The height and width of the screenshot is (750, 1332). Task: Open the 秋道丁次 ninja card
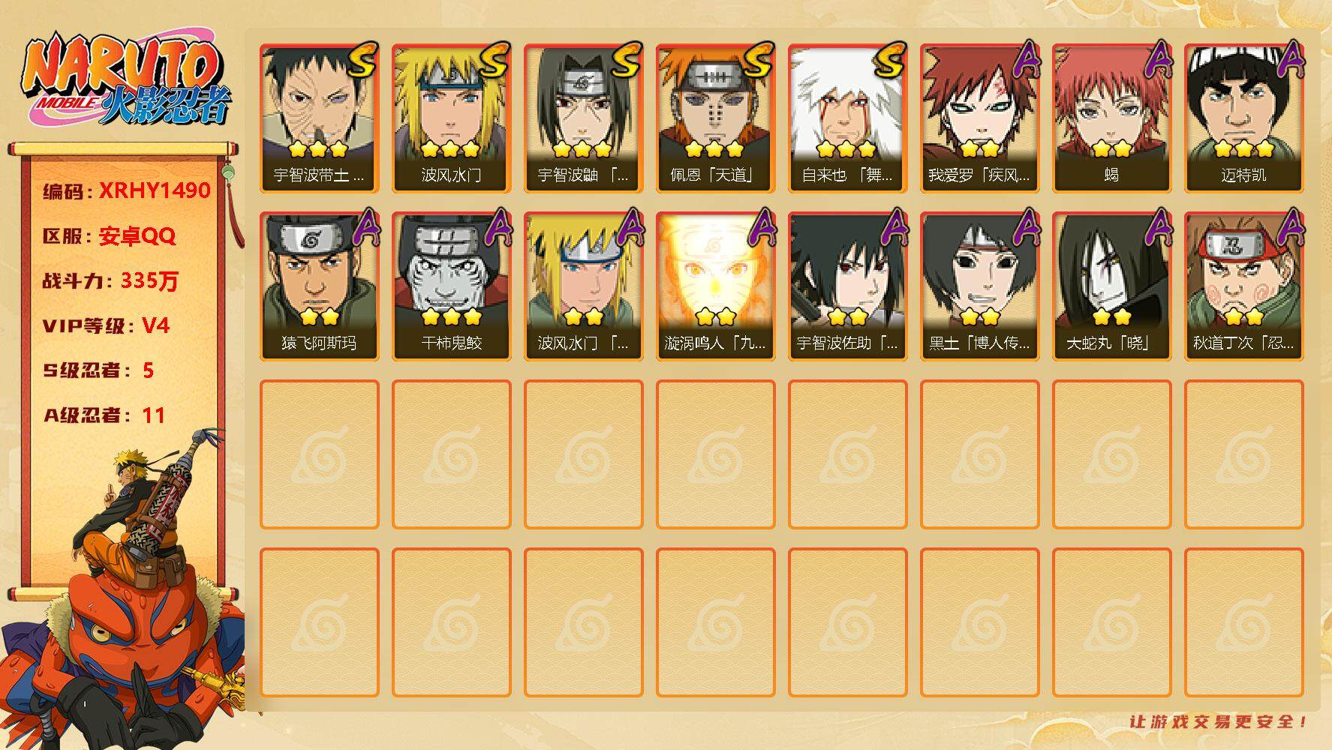click(1243, 286)
